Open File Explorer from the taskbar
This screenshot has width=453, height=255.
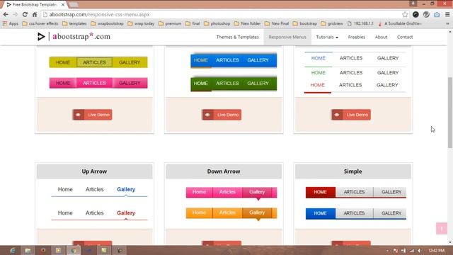click(28, 250)
